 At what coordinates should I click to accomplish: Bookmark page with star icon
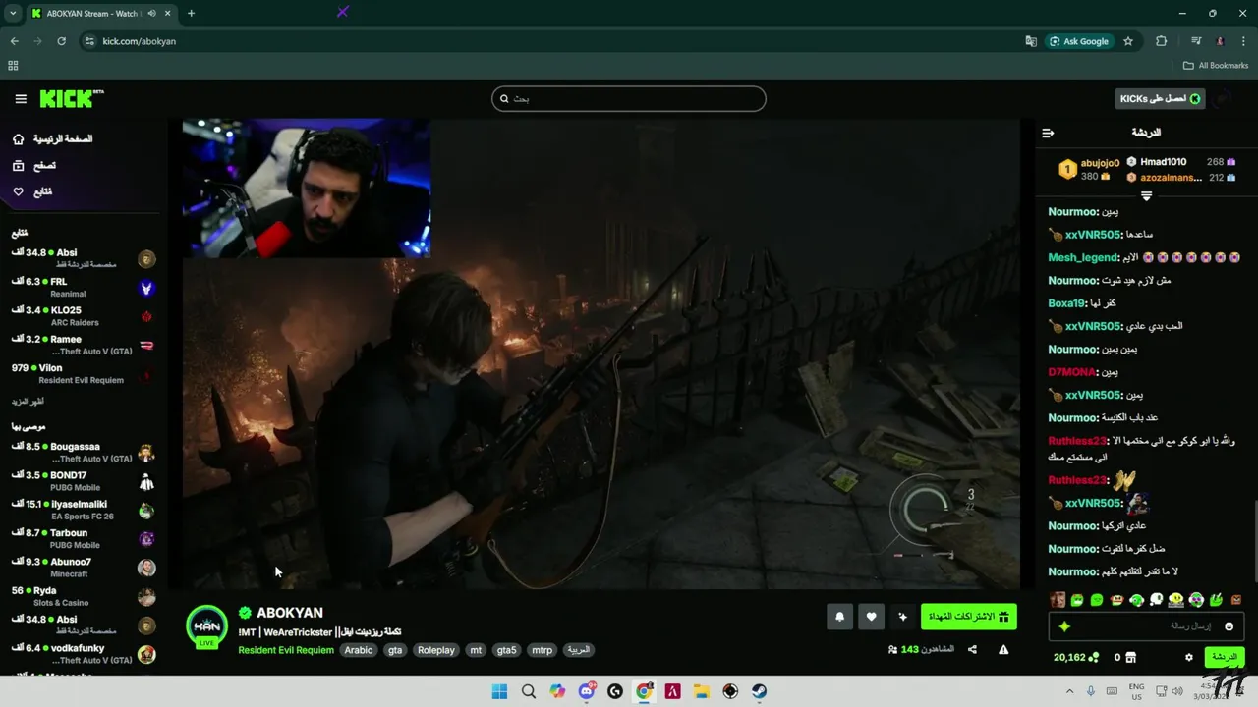1128,41
